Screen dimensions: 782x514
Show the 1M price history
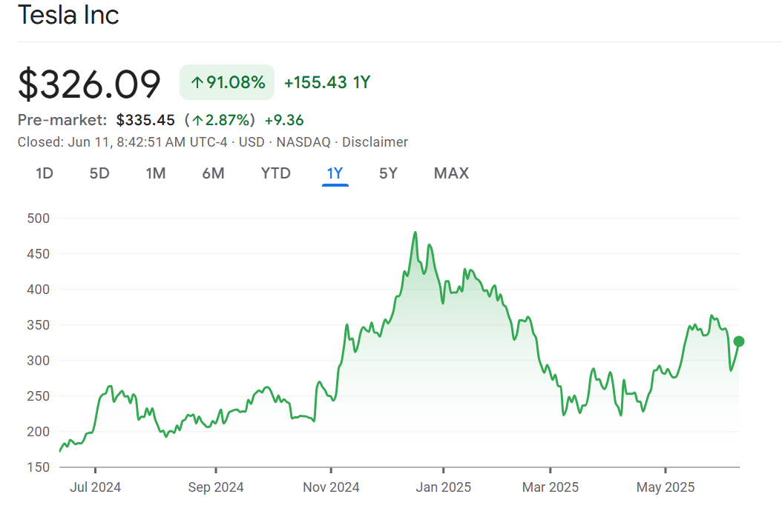coord(155,173)
